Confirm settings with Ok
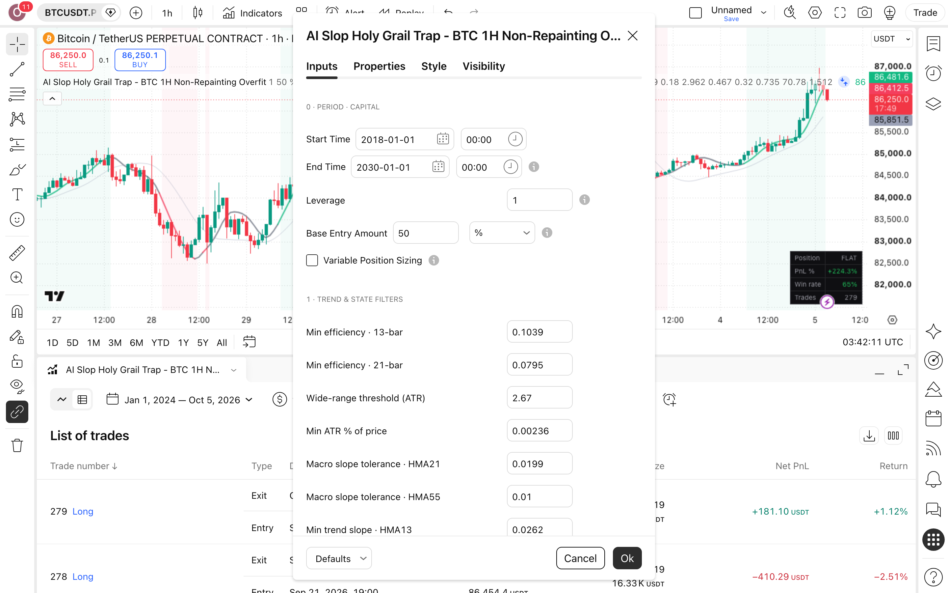The image size is (948, 593). 627,558
